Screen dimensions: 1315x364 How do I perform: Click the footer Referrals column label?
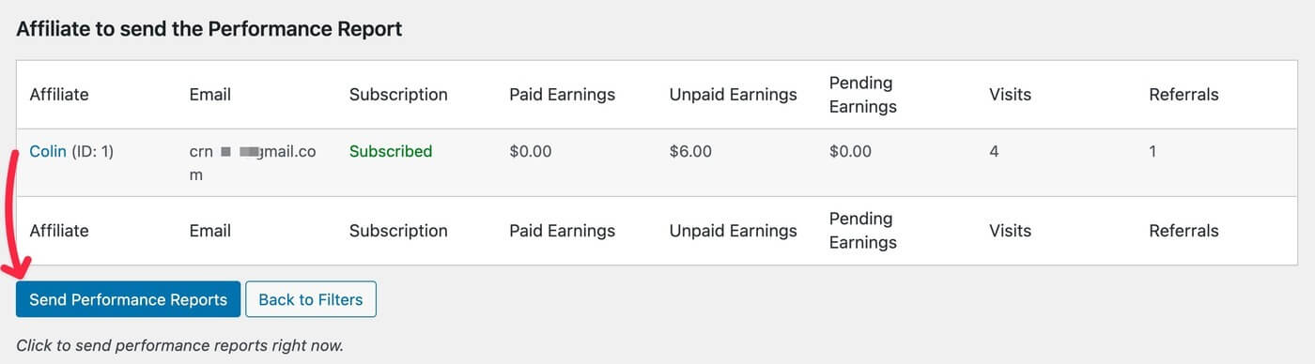(1183, 230)
